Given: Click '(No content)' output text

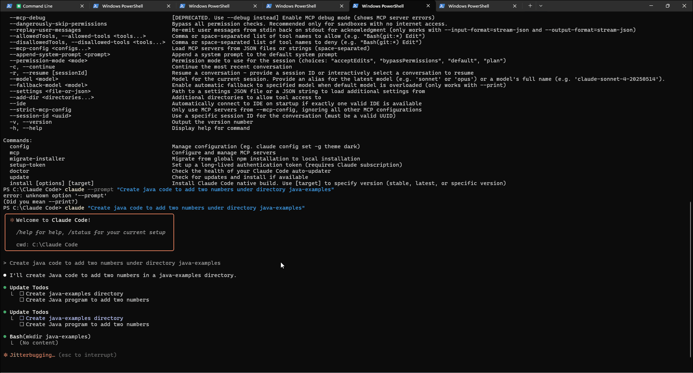Looking at the screenshot, I should point(39,343).
